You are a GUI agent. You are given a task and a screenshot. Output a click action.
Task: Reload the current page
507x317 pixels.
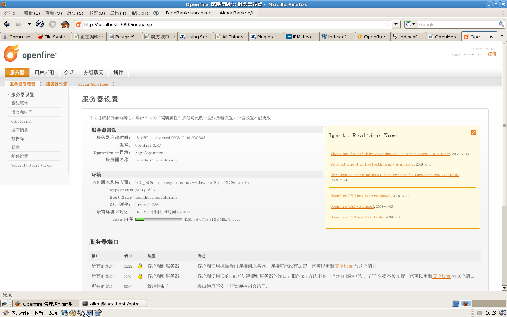pos(40,24)
